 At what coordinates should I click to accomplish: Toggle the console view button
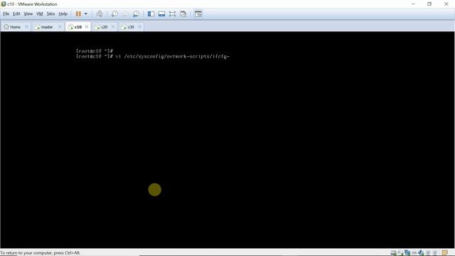(198, 14)
